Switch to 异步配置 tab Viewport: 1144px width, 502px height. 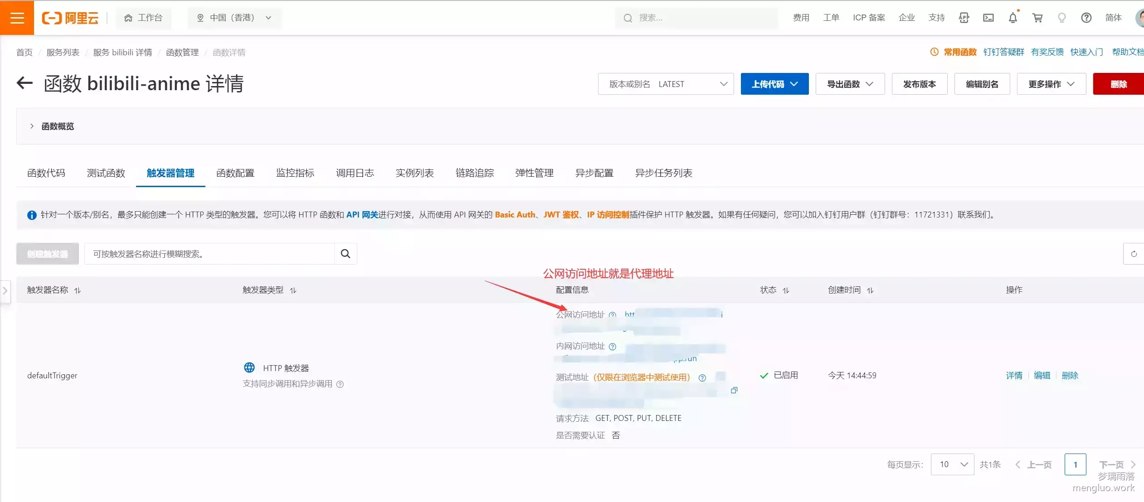click(594, 173)
